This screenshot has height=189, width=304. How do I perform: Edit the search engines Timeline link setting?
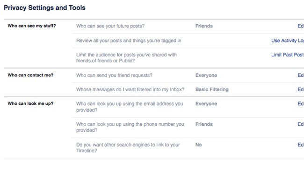[x=301, y=145]
